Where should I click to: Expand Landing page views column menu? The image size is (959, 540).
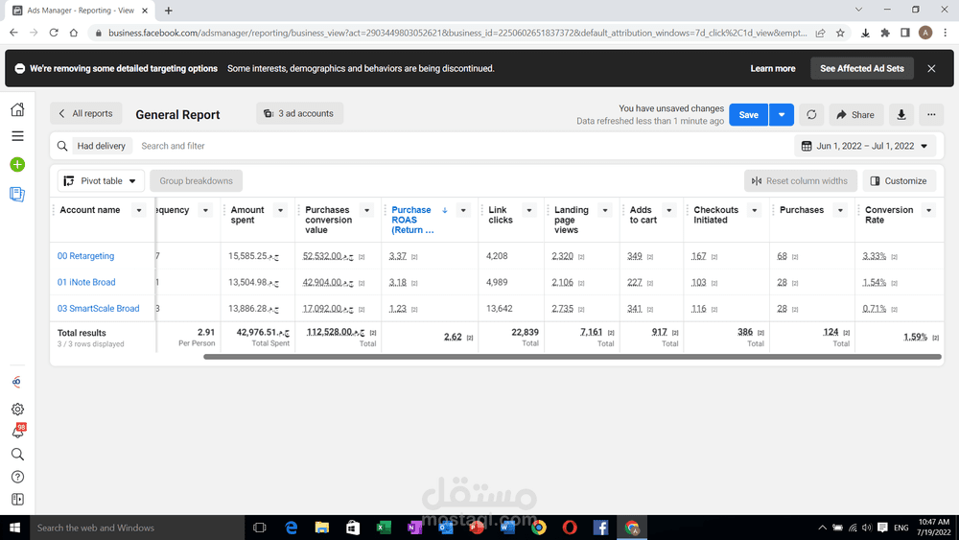[605, 210]
